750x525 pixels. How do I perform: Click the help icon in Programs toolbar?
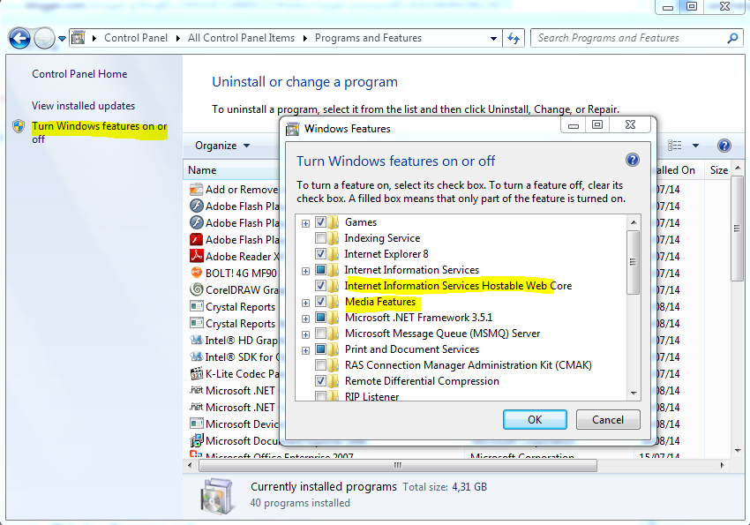[724, 146]
